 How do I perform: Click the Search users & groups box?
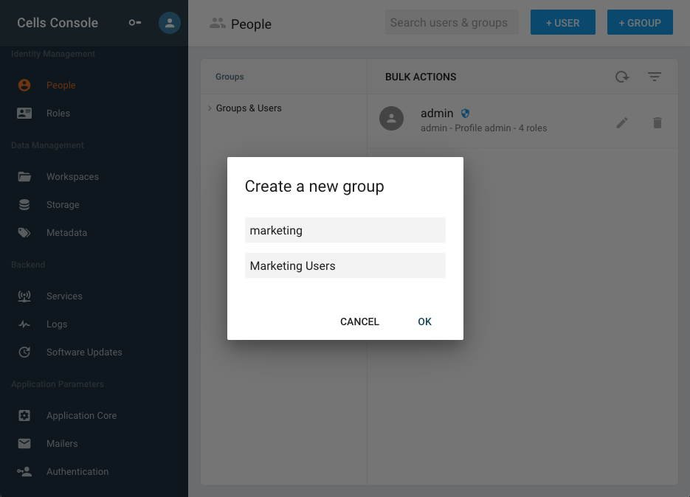point(452,22)
